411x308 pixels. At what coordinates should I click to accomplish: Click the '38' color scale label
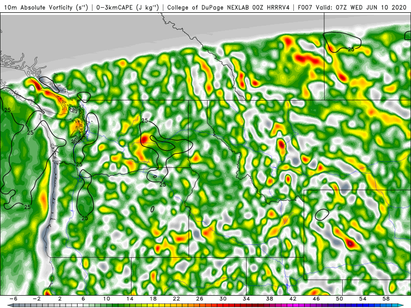(x=270, y=299)
